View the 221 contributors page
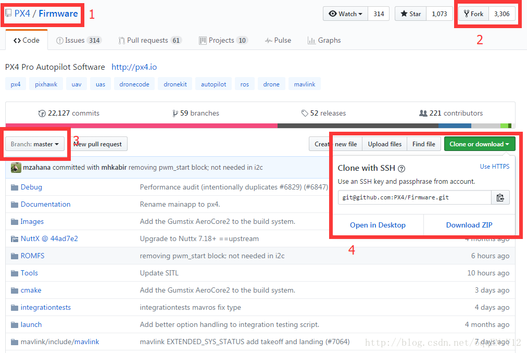 coord(451,114)
